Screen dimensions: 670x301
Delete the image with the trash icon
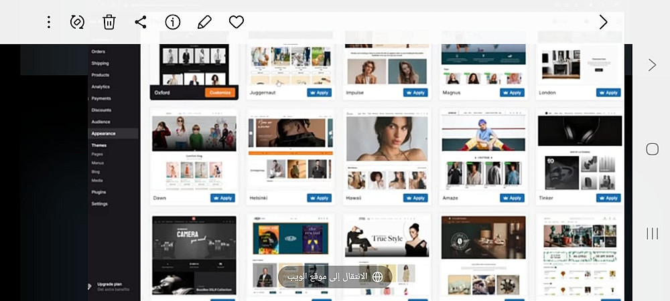coord(109,22)
